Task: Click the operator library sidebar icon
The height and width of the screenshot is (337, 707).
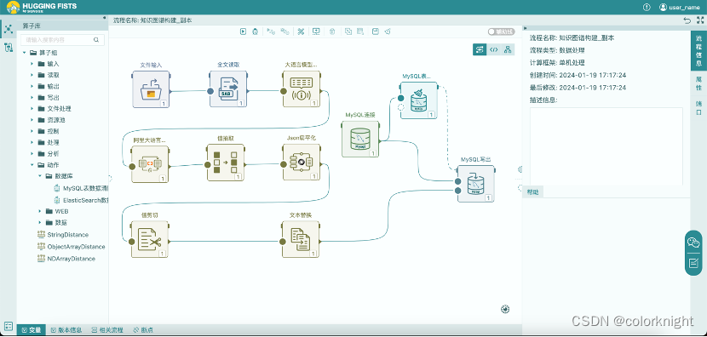Action: 9,29
